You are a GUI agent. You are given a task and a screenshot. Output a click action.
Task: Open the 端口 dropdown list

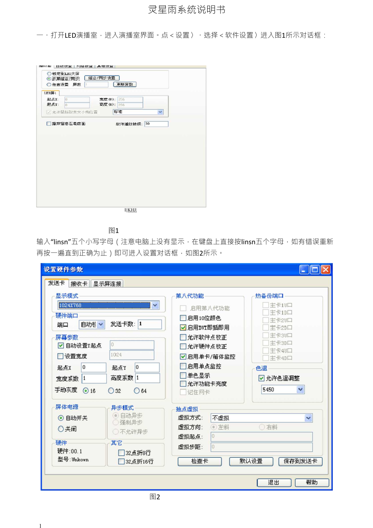[101, 324]
